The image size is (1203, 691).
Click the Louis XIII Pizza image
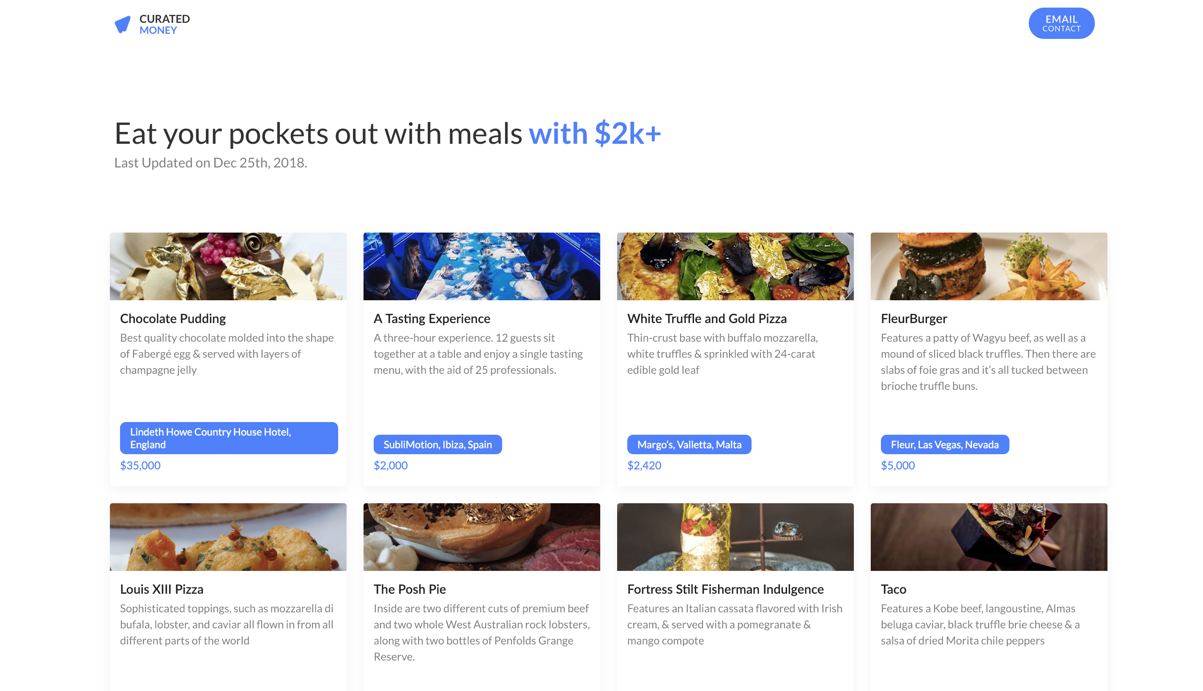tap(228, 537)
